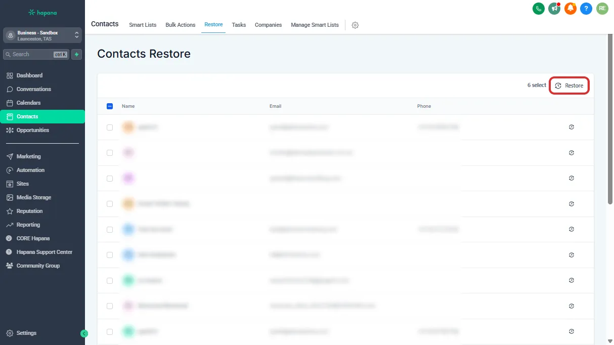Click the restore icon in first contact row
Viewport: 614px width, 345px height.
(572, 127)
